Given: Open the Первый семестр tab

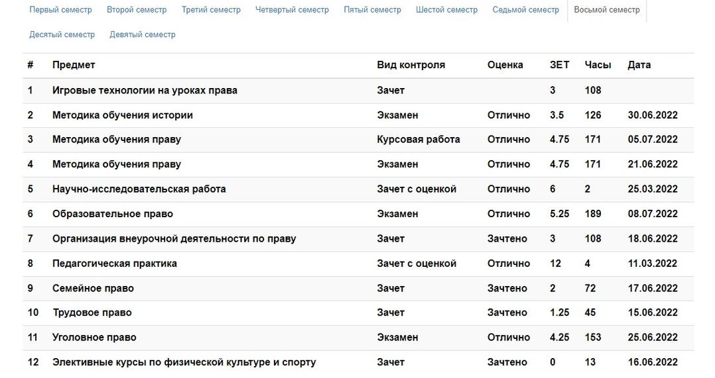Looking at the screenshot, I should pos(60,9).
